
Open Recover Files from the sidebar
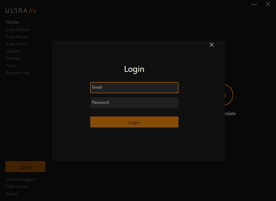click(x=18, y=73)
